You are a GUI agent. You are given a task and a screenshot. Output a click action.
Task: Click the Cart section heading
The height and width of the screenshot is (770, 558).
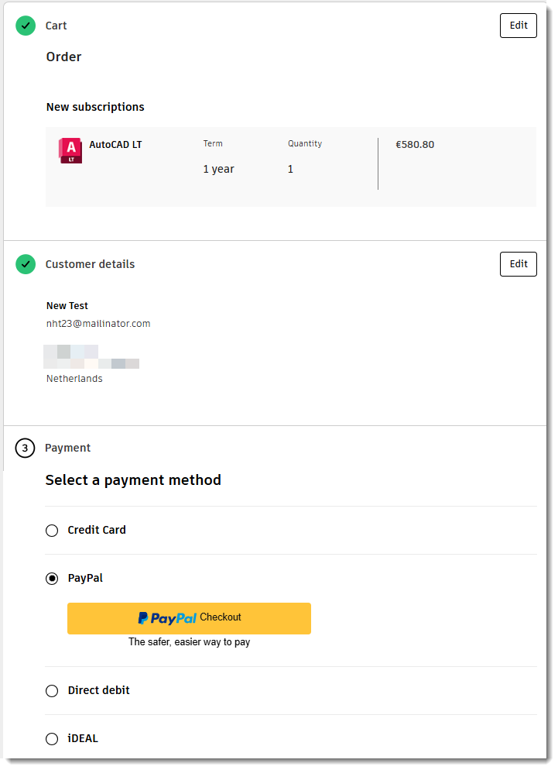point(56,26)
